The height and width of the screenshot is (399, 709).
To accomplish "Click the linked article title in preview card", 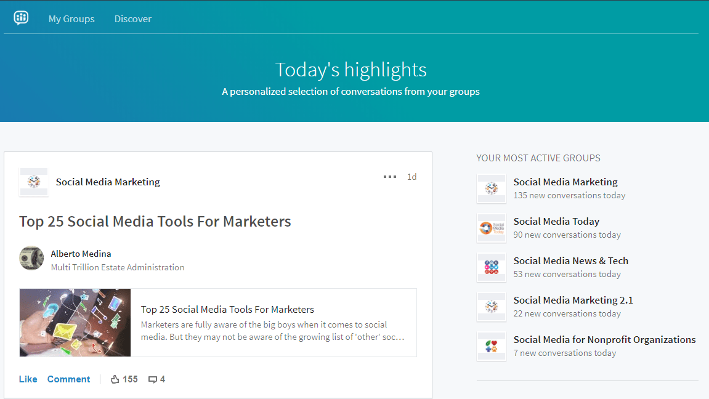I will [227, 310].
